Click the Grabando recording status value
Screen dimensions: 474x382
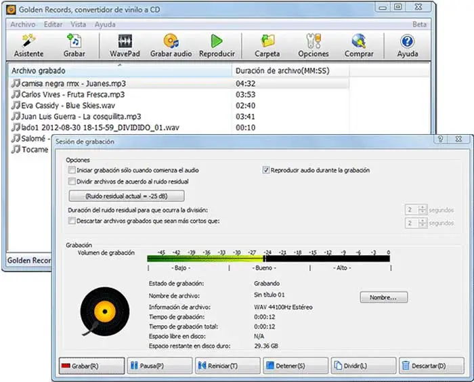[x=267, y=283]
